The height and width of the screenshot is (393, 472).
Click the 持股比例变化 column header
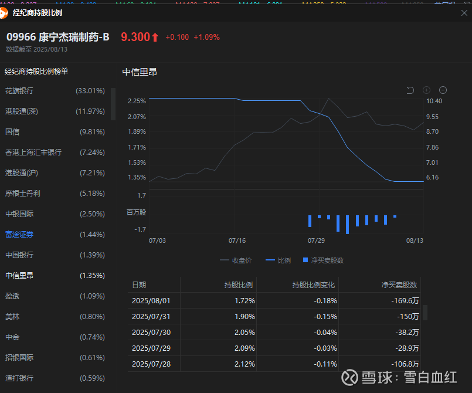click(x=313, y=285)
